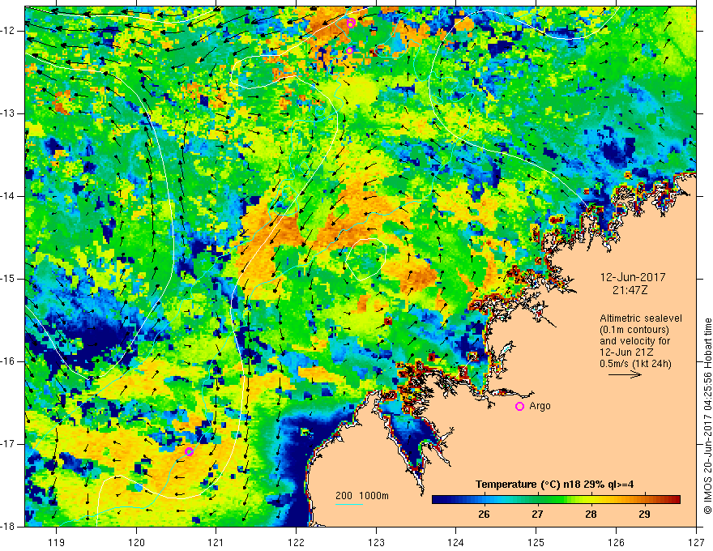Click longitude axis label 122
The width and height of the screenshot is (713, 551).
click(x=296, y=542)
